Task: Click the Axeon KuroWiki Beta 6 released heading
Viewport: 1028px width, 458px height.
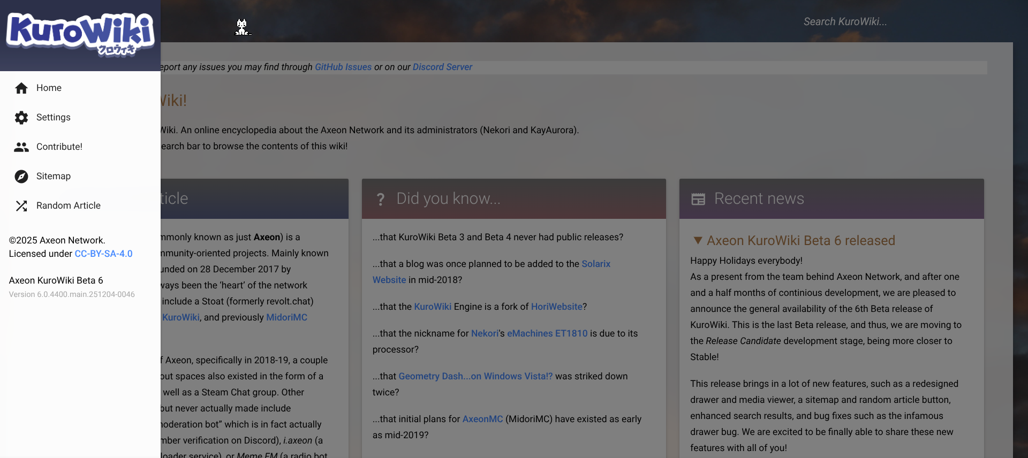Action: [801, 241]
